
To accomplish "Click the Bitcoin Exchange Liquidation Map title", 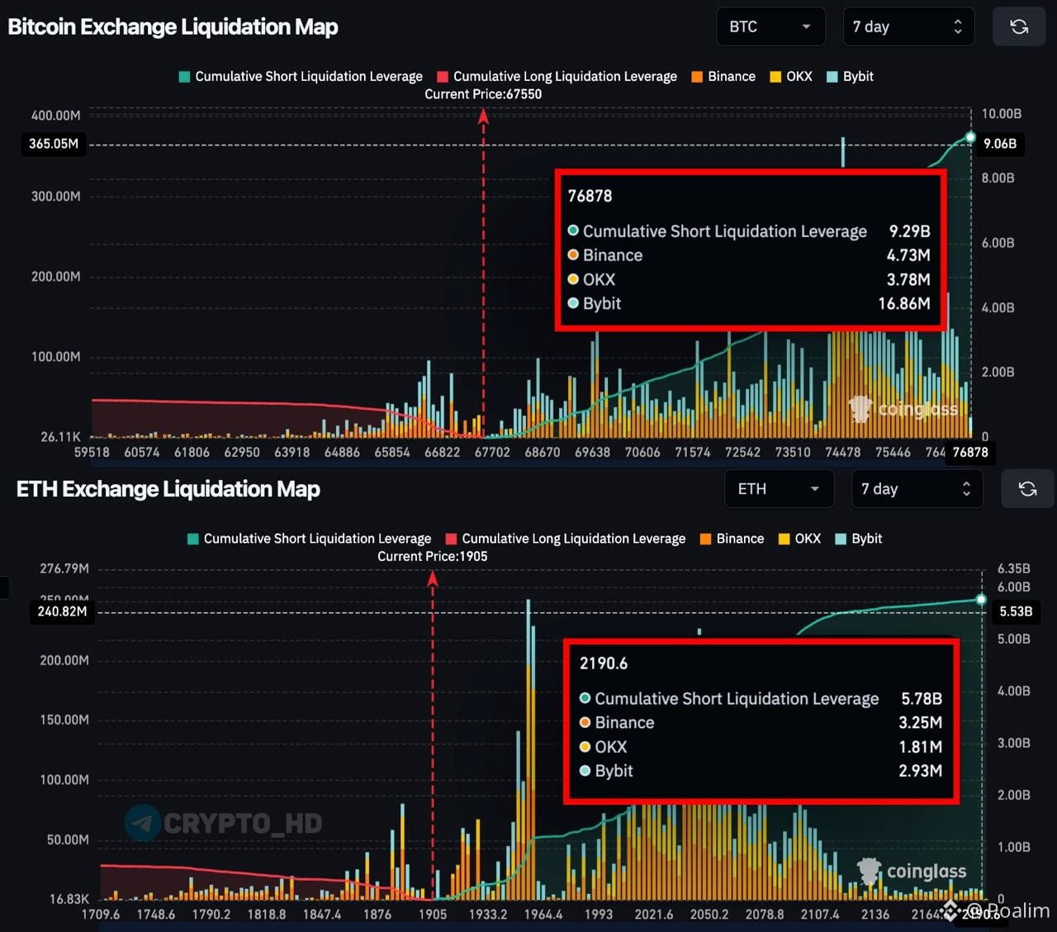I will 173,26.
